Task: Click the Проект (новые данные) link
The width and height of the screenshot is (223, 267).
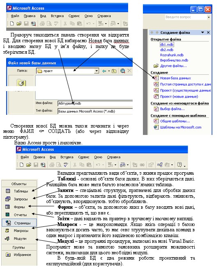Action: tap(179, 96)
